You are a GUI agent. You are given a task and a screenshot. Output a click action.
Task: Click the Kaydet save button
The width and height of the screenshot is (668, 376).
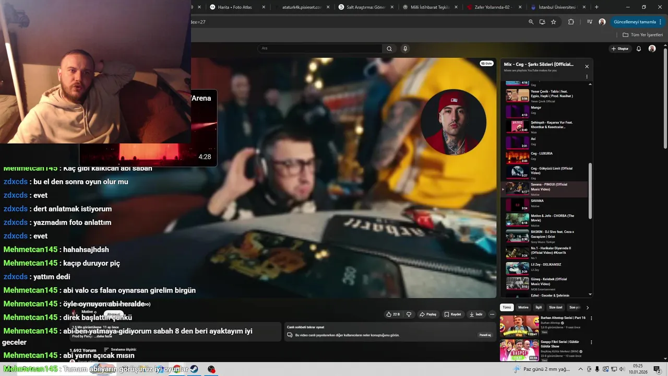pos(453,314)
